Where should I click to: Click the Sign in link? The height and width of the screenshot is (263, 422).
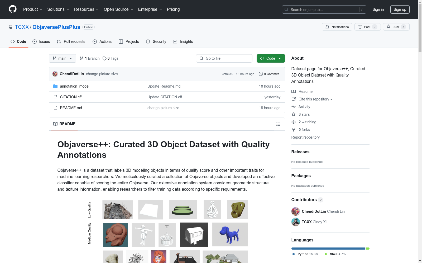tap(378, 9)
